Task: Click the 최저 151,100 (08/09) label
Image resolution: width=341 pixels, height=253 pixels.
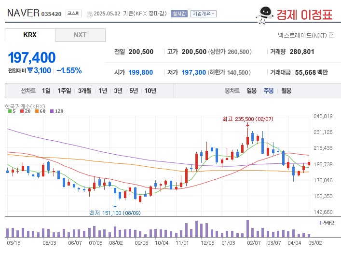Action: 115,213
